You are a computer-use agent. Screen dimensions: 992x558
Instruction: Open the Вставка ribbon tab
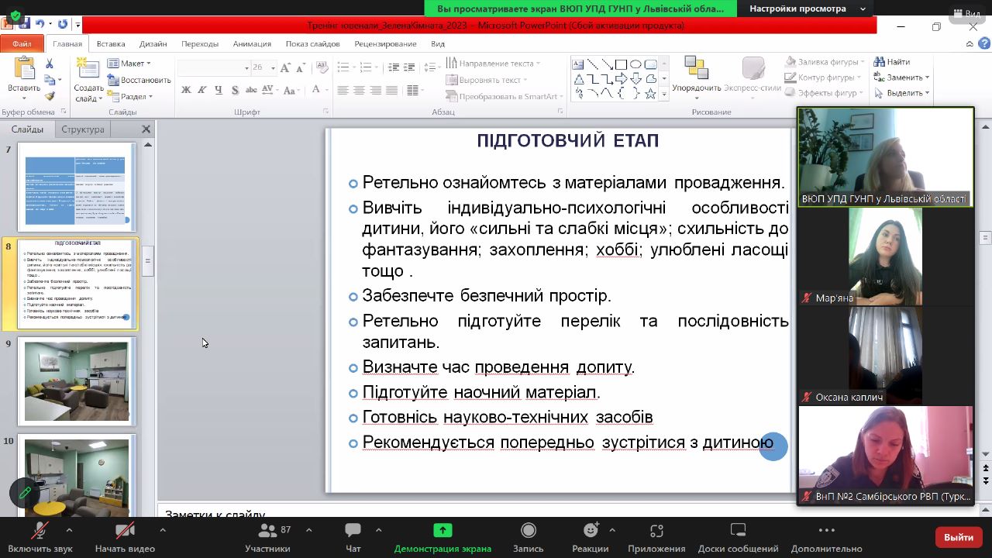(x=111, y=44)
